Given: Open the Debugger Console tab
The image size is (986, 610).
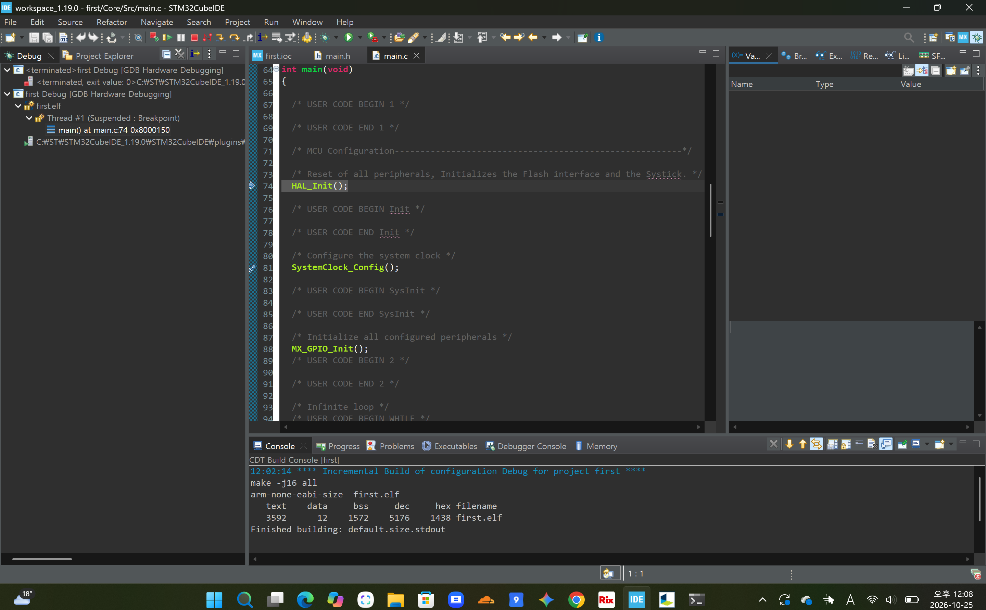Looking at the screenshot, I should point(526,446).
